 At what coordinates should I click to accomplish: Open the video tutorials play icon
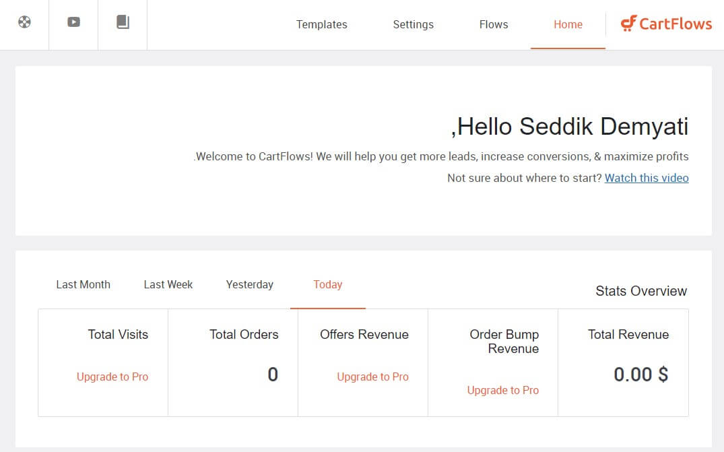click(x=73, y=22)
